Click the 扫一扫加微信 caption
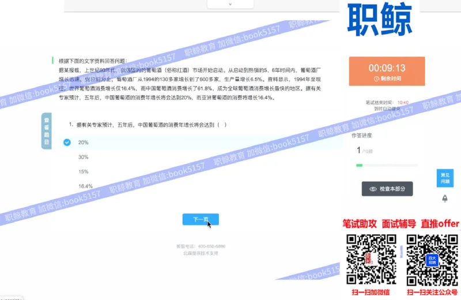 coord(371,292)
